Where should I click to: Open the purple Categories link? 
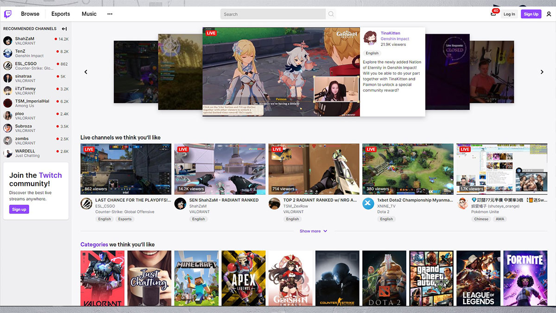[x=94, y=244]
